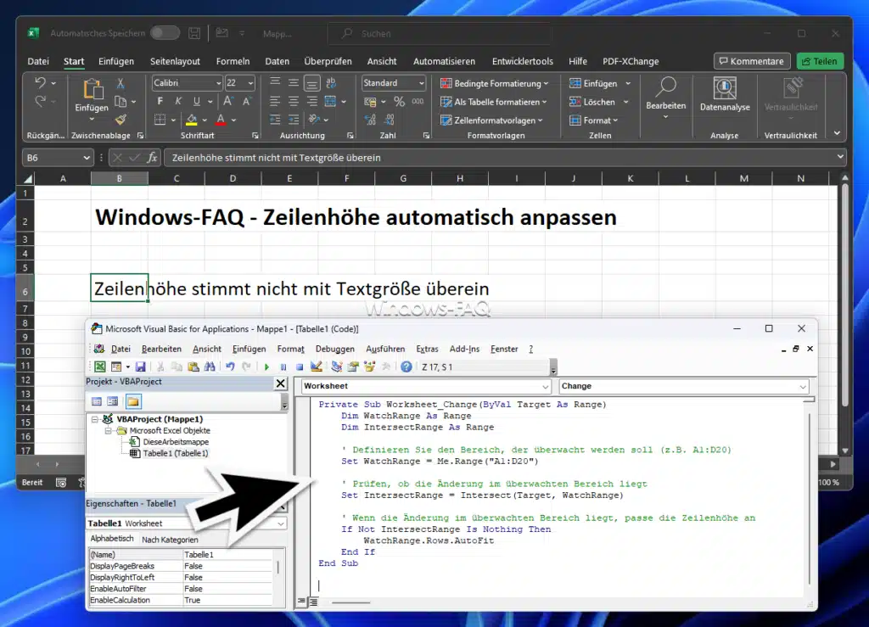Toggle Design Mode icon in VBA toolbar
Viewport: 869px width, 627px height.
(x=316, y=367)
